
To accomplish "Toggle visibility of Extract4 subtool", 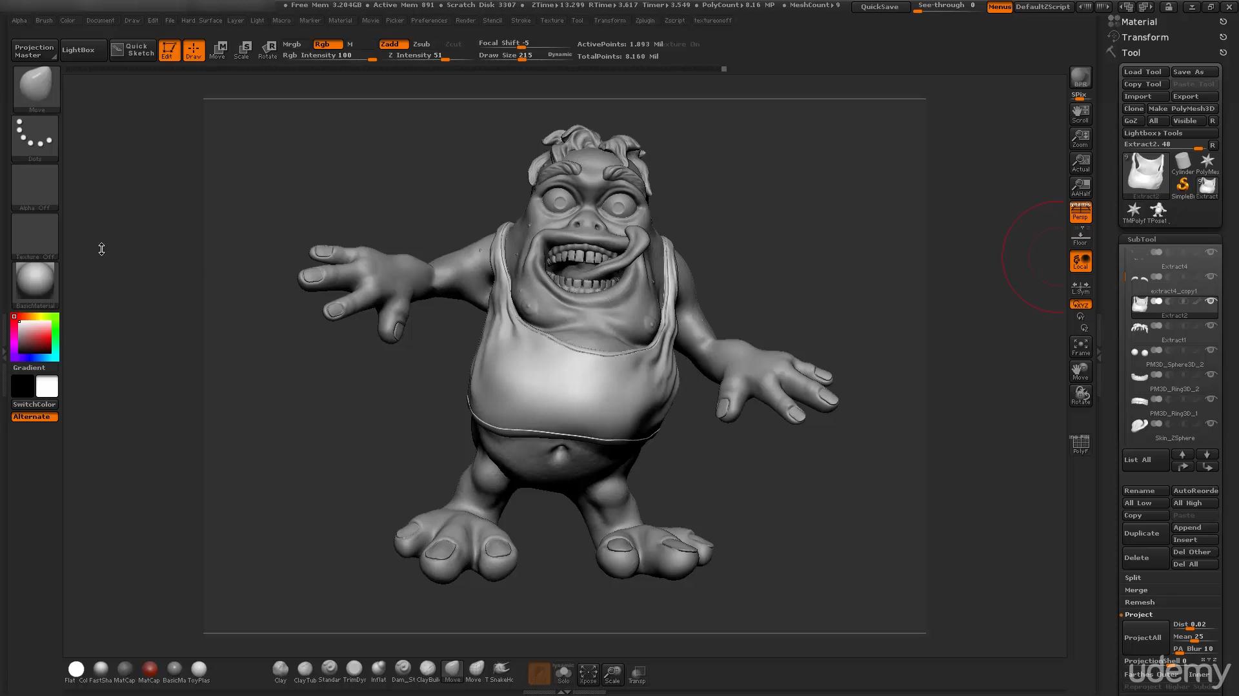I will click(x=1211, y=252).
